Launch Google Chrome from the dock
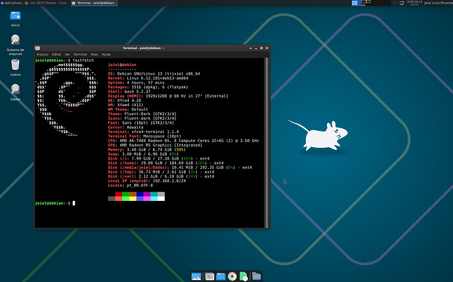 (232, 277)
